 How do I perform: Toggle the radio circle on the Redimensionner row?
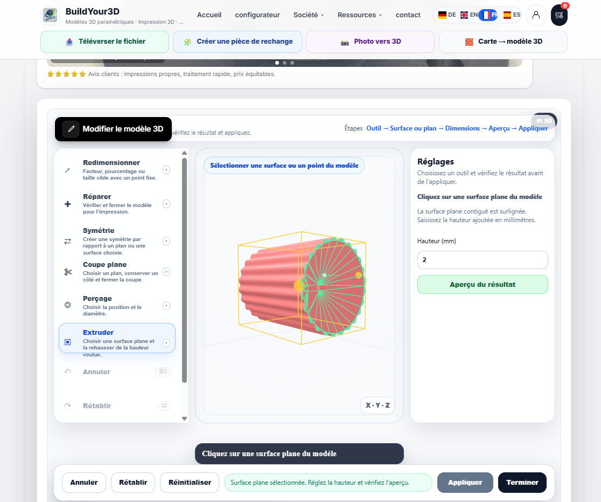[x=166, y=170]
